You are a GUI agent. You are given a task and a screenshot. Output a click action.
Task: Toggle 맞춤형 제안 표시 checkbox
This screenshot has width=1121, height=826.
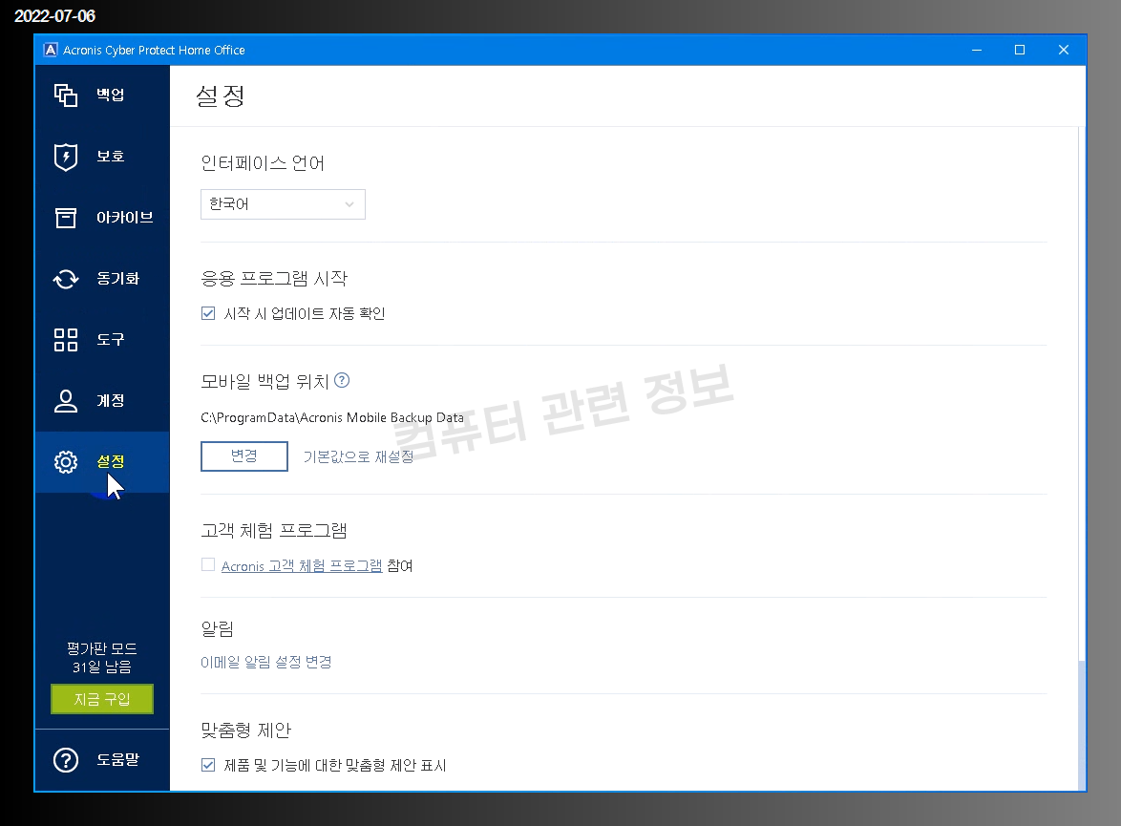pos(208,765)
